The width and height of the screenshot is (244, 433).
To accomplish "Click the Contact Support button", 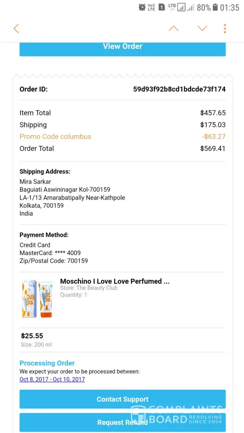I will [x=122, y=399].
